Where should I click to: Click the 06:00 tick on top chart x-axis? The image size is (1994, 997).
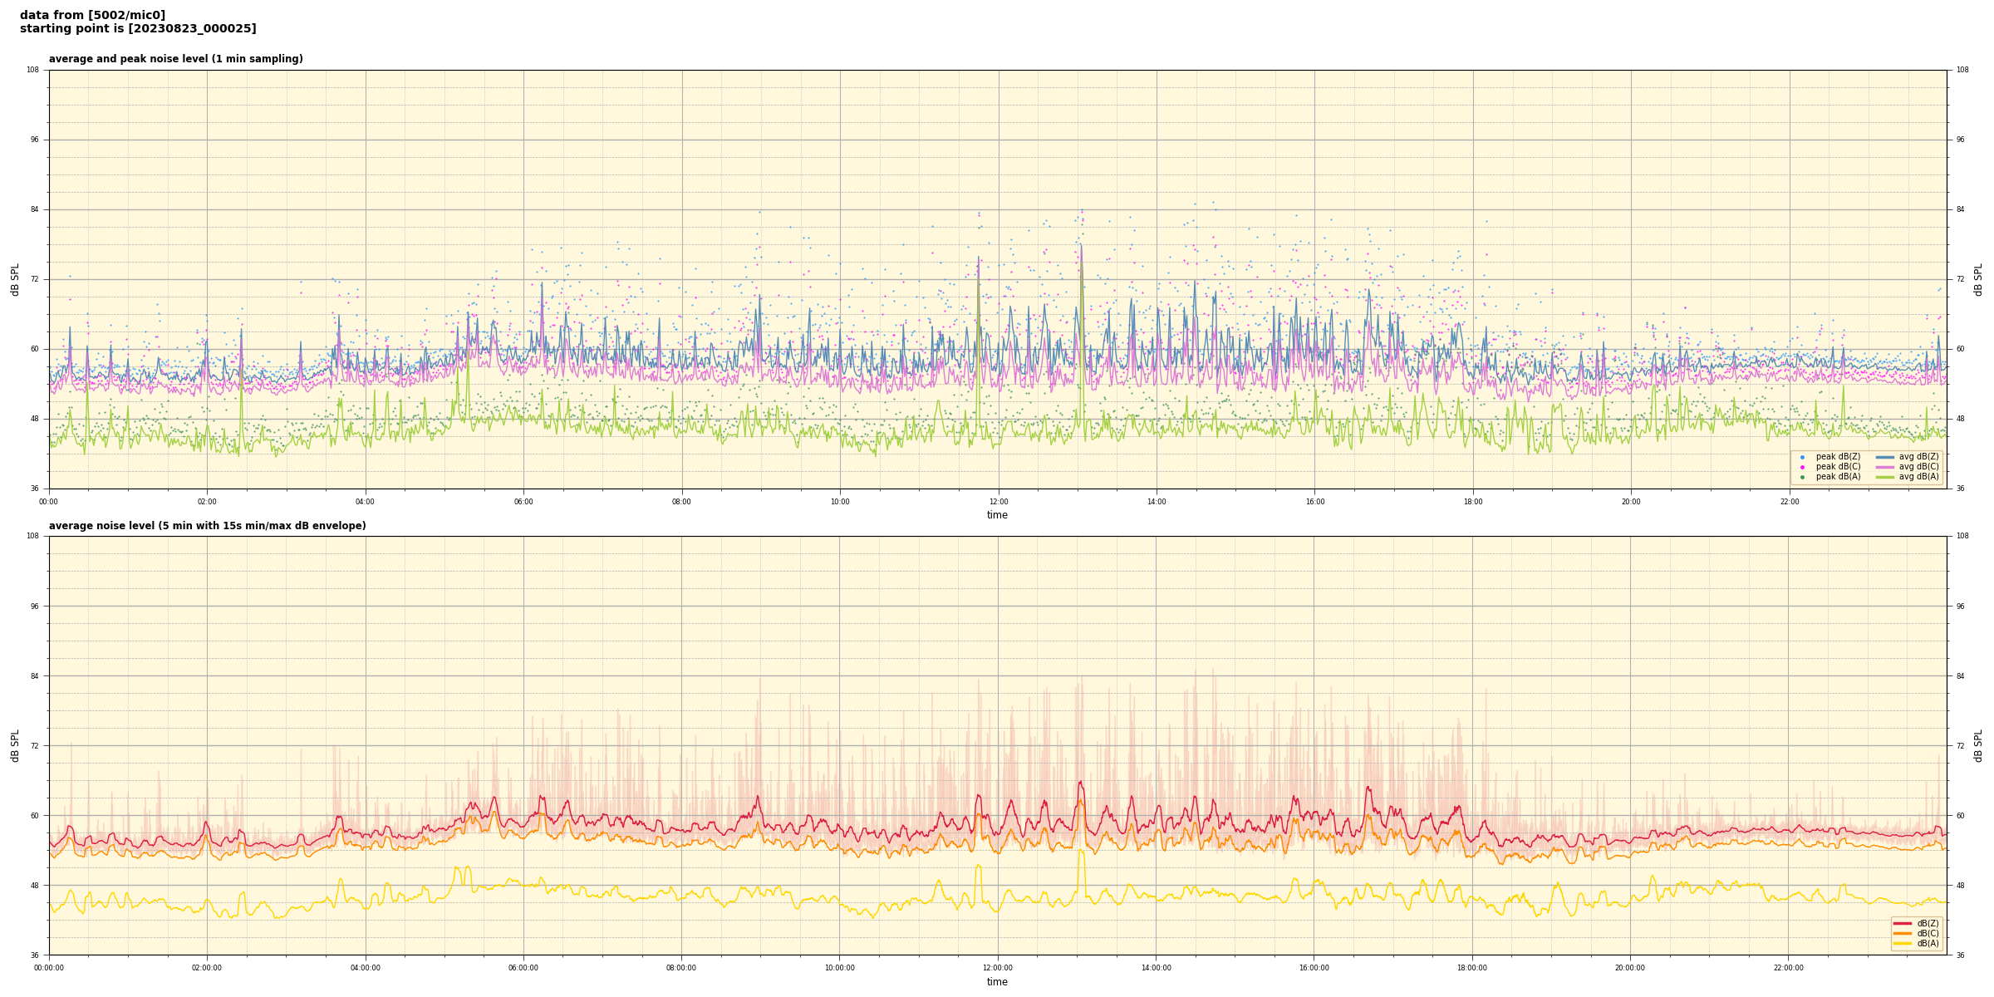(x=523, y=502)
